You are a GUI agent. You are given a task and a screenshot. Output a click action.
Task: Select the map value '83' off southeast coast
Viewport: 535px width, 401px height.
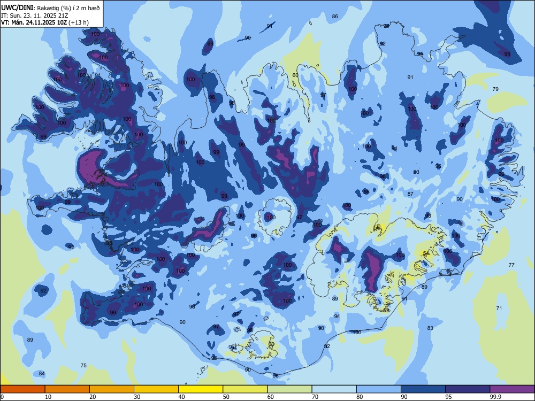[430, 328]
